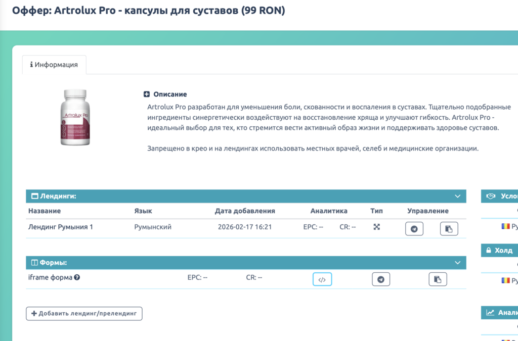The height and width of the screenshot is (341, 518).
Task: Click Romanian flag under Условия panel
Action: (x=506, y=226)
